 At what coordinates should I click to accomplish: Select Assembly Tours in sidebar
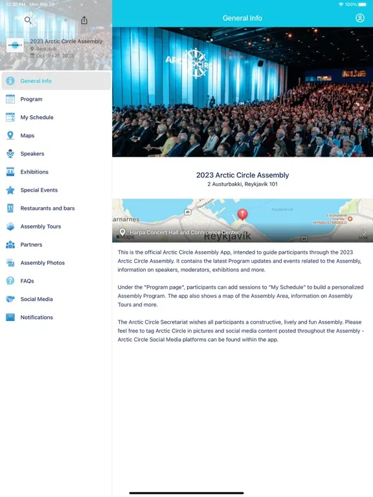pyautogui.click(x=56, y=226)
